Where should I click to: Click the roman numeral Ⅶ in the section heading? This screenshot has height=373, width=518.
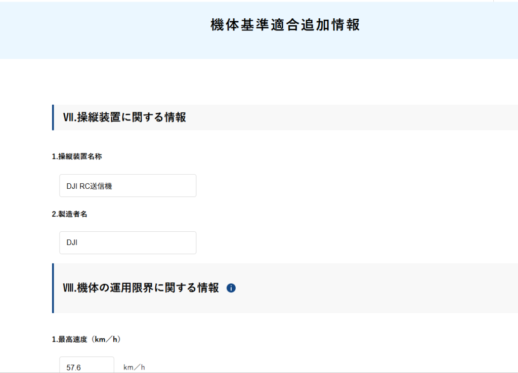pos(68,117)
